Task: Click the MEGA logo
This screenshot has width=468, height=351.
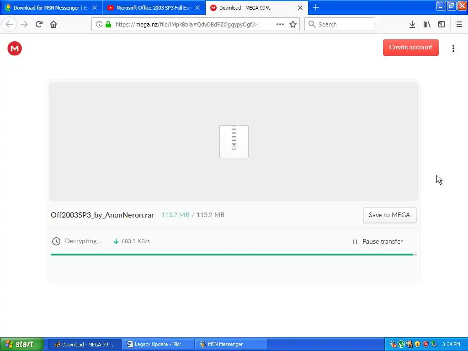Action: pos(15,48)
